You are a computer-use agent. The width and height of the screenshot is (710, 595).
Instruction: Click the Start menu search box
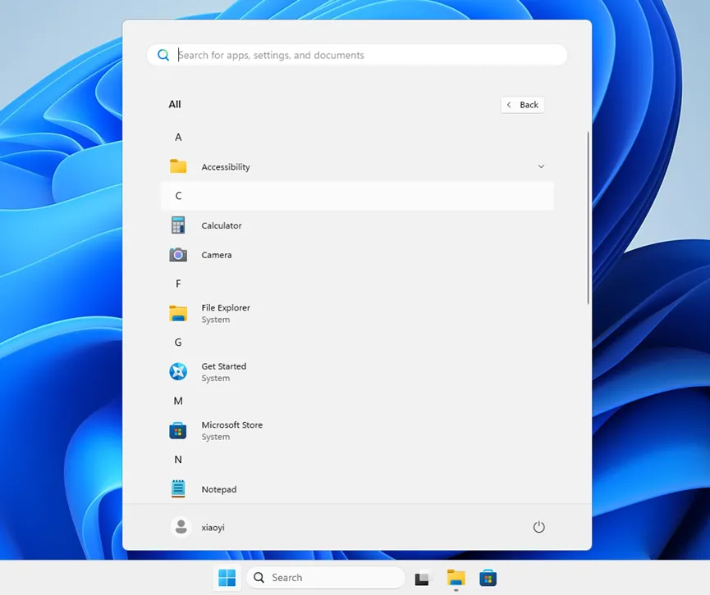click(357, 55)
